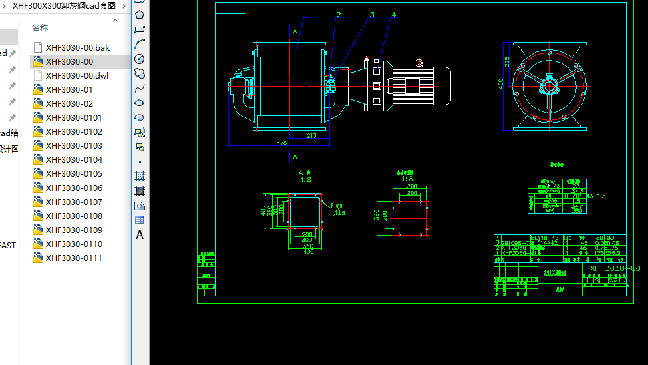648x365 pixels.
Task: Select the file name XHF3030-0105
Action: pyautogui.click(x=74, y=174)
